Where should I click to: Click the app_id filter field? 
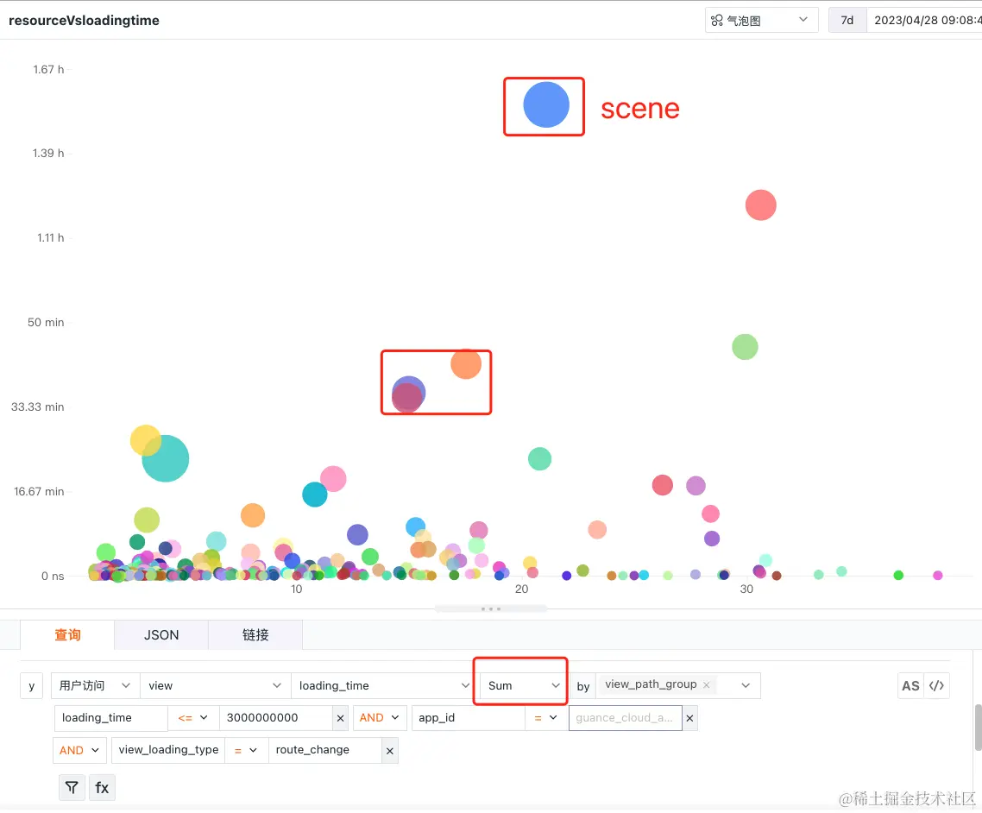click(x=468, y=718)
